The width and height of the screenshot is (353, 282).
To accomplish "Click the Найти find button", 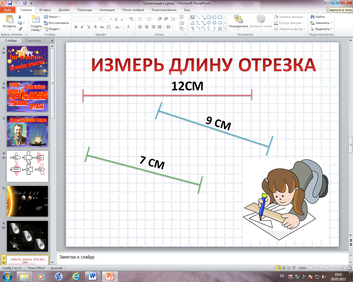I will click(x=318, y=17).
